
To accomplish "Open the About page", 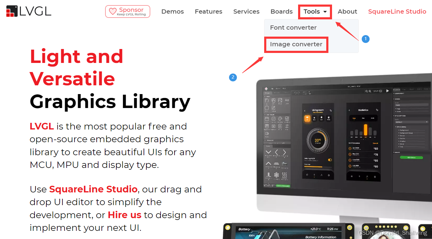I will pos(347,11).
